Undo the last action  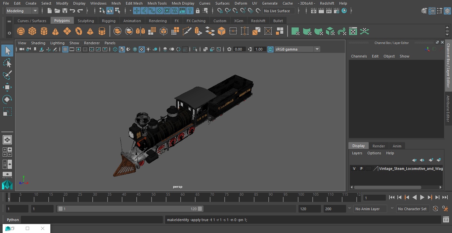72,11
